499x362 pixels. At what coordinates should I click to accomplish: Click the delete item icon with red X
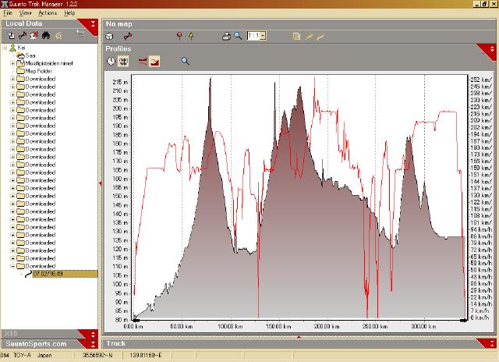[x=34, y=35]
